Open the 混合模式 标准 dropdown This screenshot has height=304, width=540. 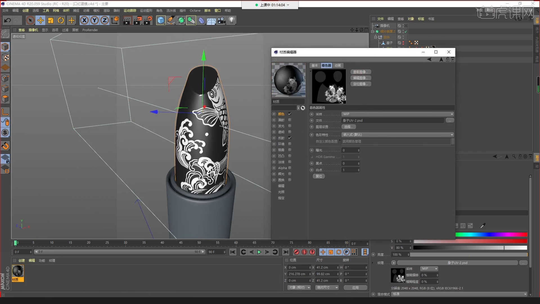click(x=460, y=294)
